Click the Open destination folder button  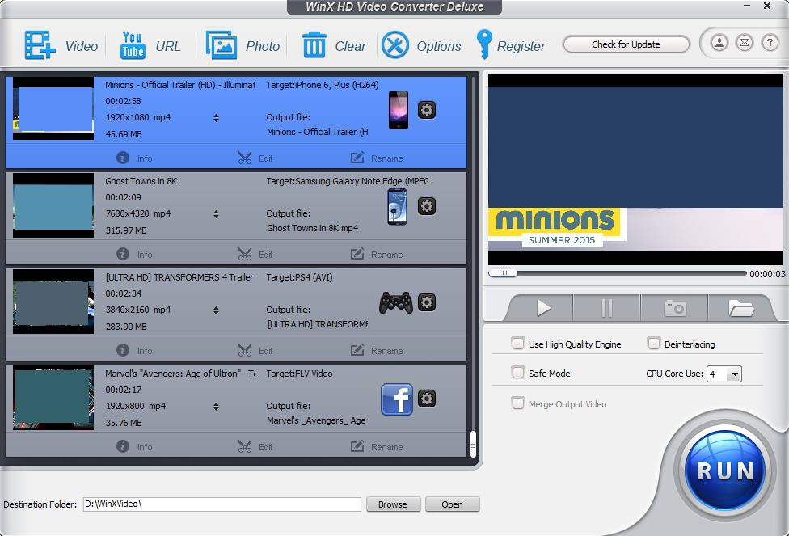[x=453, y=504]
